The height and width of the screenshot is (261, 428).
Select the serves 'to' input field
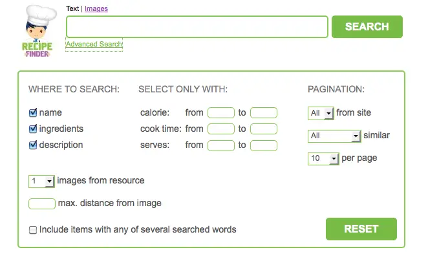pyautogui.click(x=264, y=145)
